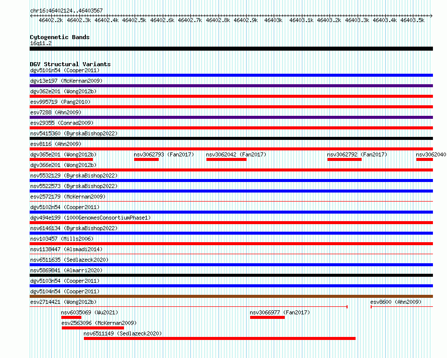Image resolution: width=447 pixels, height=358 pixels.
Task: Select nsv1138447 (Alsmadi2014) label
Action: pos(66,249)
